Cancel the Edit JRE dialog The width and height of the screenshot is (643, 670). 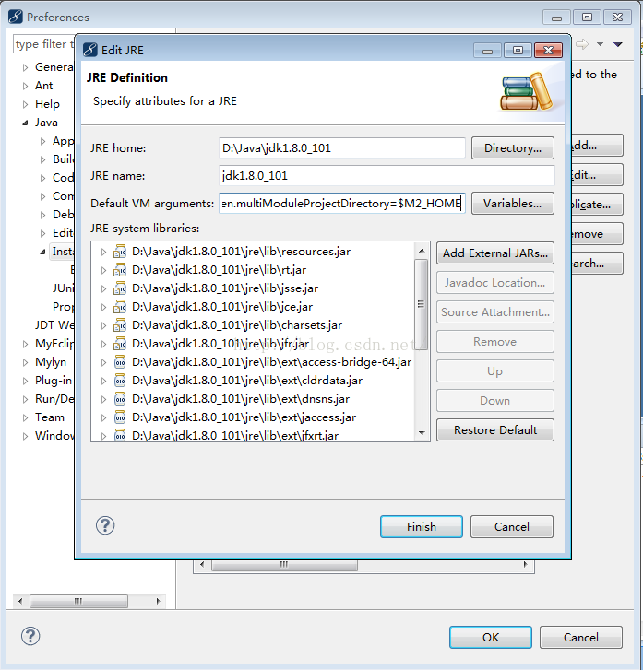tap(512, 526)
